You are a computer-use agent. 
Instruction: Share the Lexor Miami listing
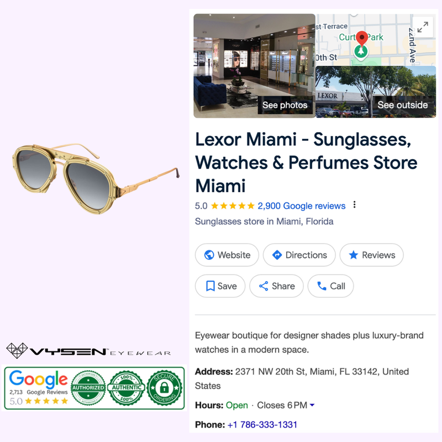click(277, 286)
